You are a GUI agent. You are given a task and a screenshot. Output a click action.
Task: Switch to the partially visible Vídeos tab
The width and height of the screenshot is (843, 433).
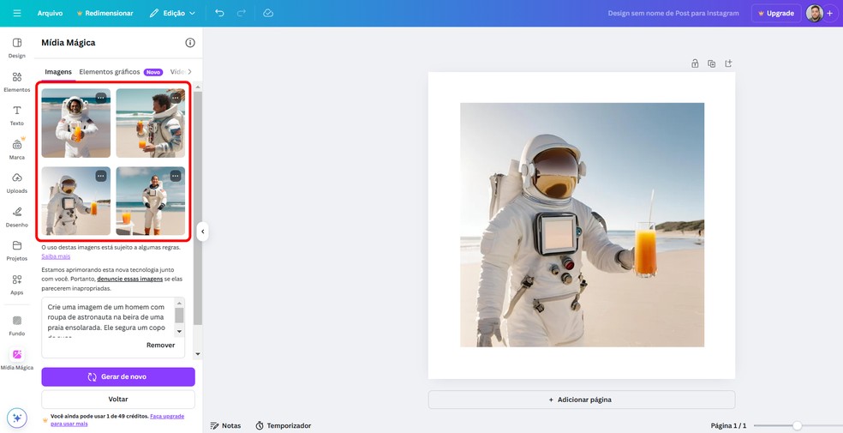pos(176,71)
